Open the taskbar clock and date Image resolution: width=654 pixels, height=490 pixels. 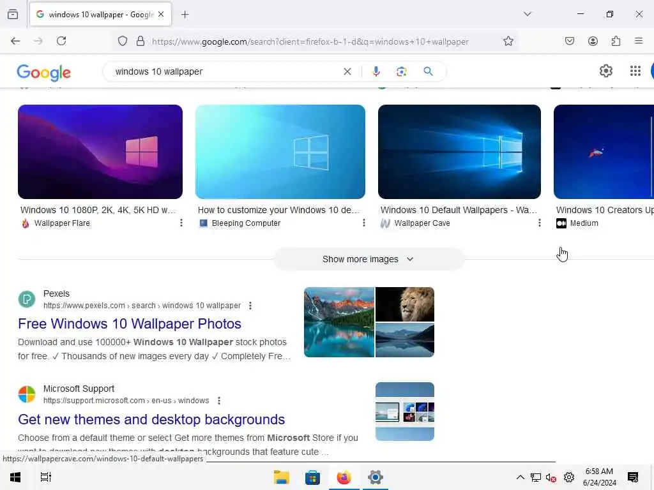(x=599, y=477)
